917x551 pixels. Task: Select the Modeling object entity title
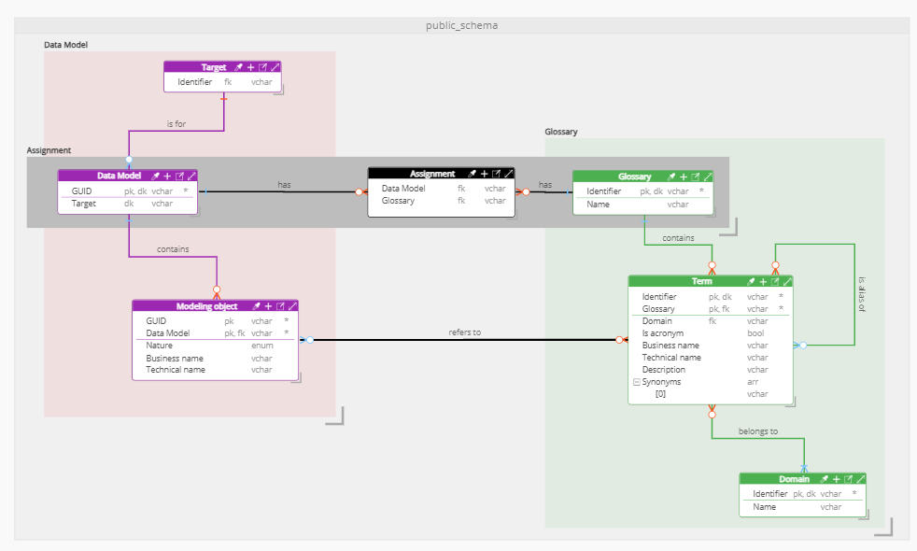pyautogui.click(x=206, y=306)
